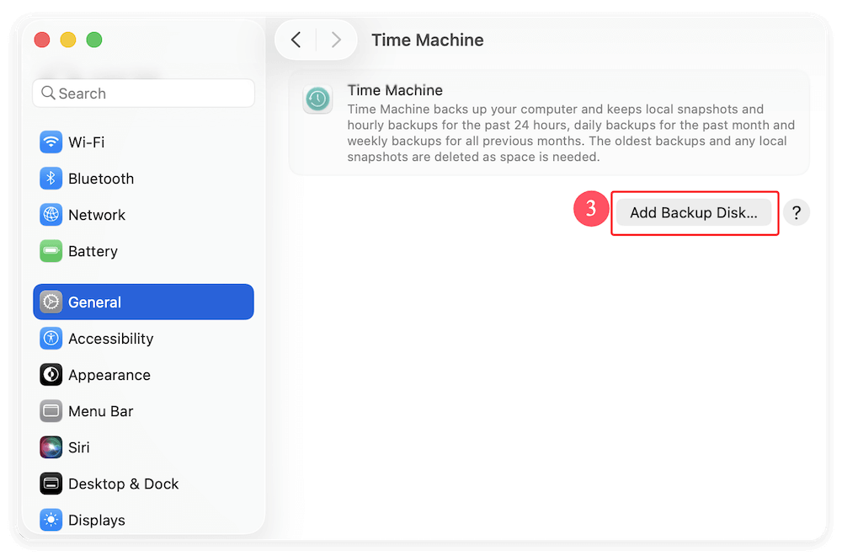
Task: Click the Time Machine clock icon
Action: [317, 99]
